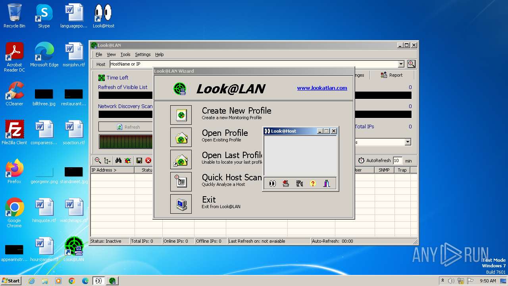Click the AutoRefresh minutes input field
Viewport: 508px width, 286px height.
397,160
